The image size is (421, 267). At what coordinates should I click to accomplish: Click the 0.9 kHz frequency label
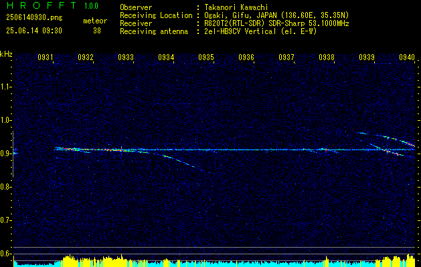click(5, 154)
